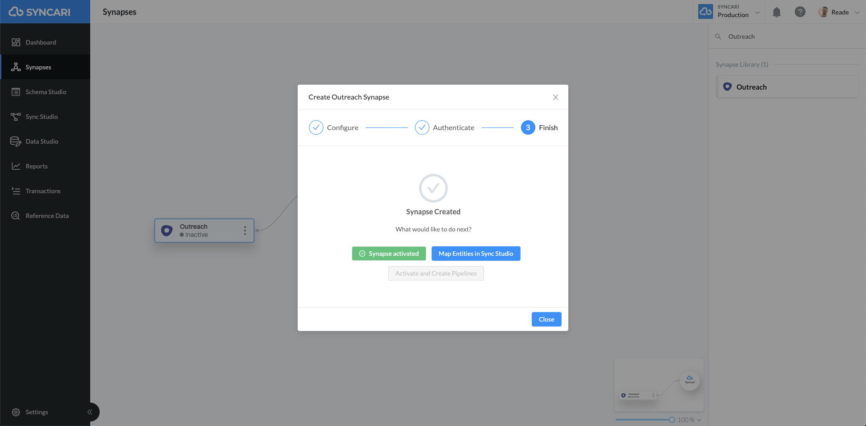
Task: Click the Synapse activated button
Action: click(x=389, y=254)
